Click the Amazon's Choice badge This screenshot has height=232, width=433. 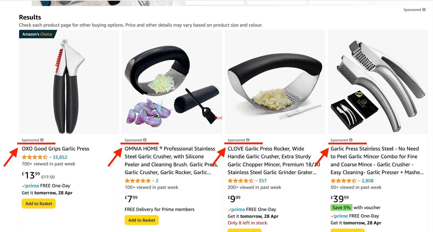coord(37,34)
